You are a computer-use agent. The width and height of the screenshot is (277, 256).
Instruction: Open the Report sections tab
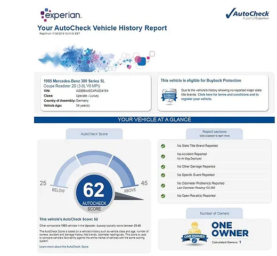(214, 134)
